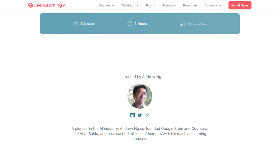Image resolution: width=273 pixels, height=148 pixels.
Task: Click the Instructed by Andrew Ng heading
Action: click(x=140, y=77)
